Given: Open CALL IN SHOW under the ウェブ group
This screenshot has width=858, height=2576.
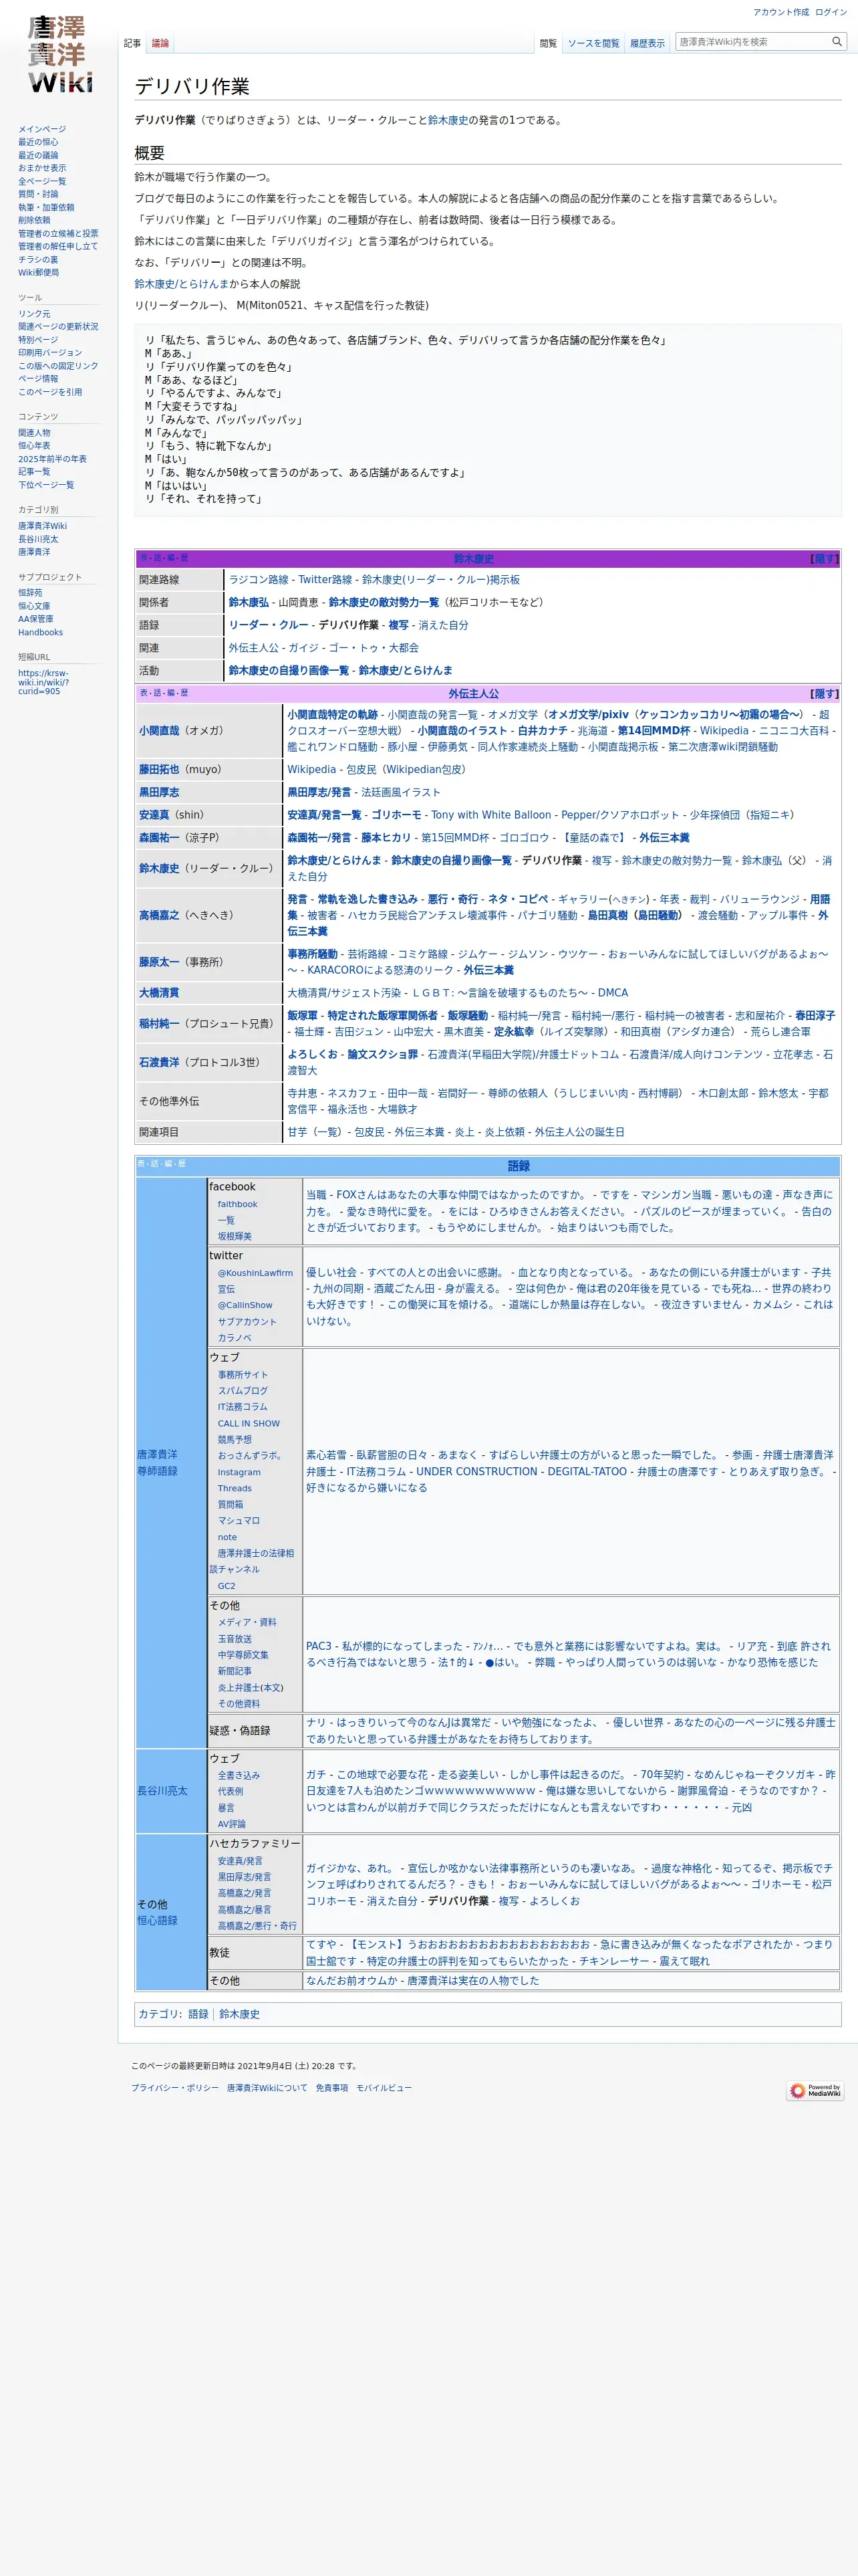Looking at the screenshot, I should coord(249,1424).
